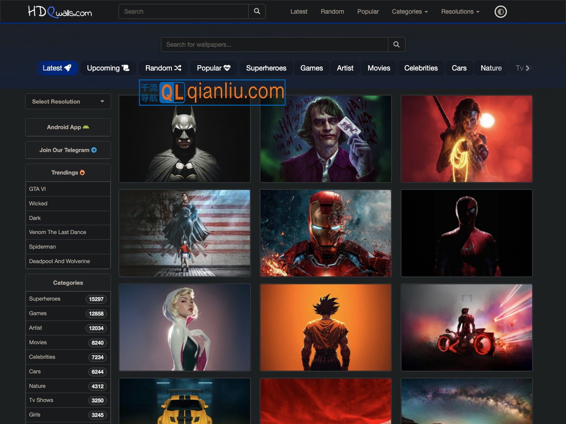Click the 'Search for wallpapers...' input field
The height and width of the screenshot is (424, 566).
[x=274, y=45]
